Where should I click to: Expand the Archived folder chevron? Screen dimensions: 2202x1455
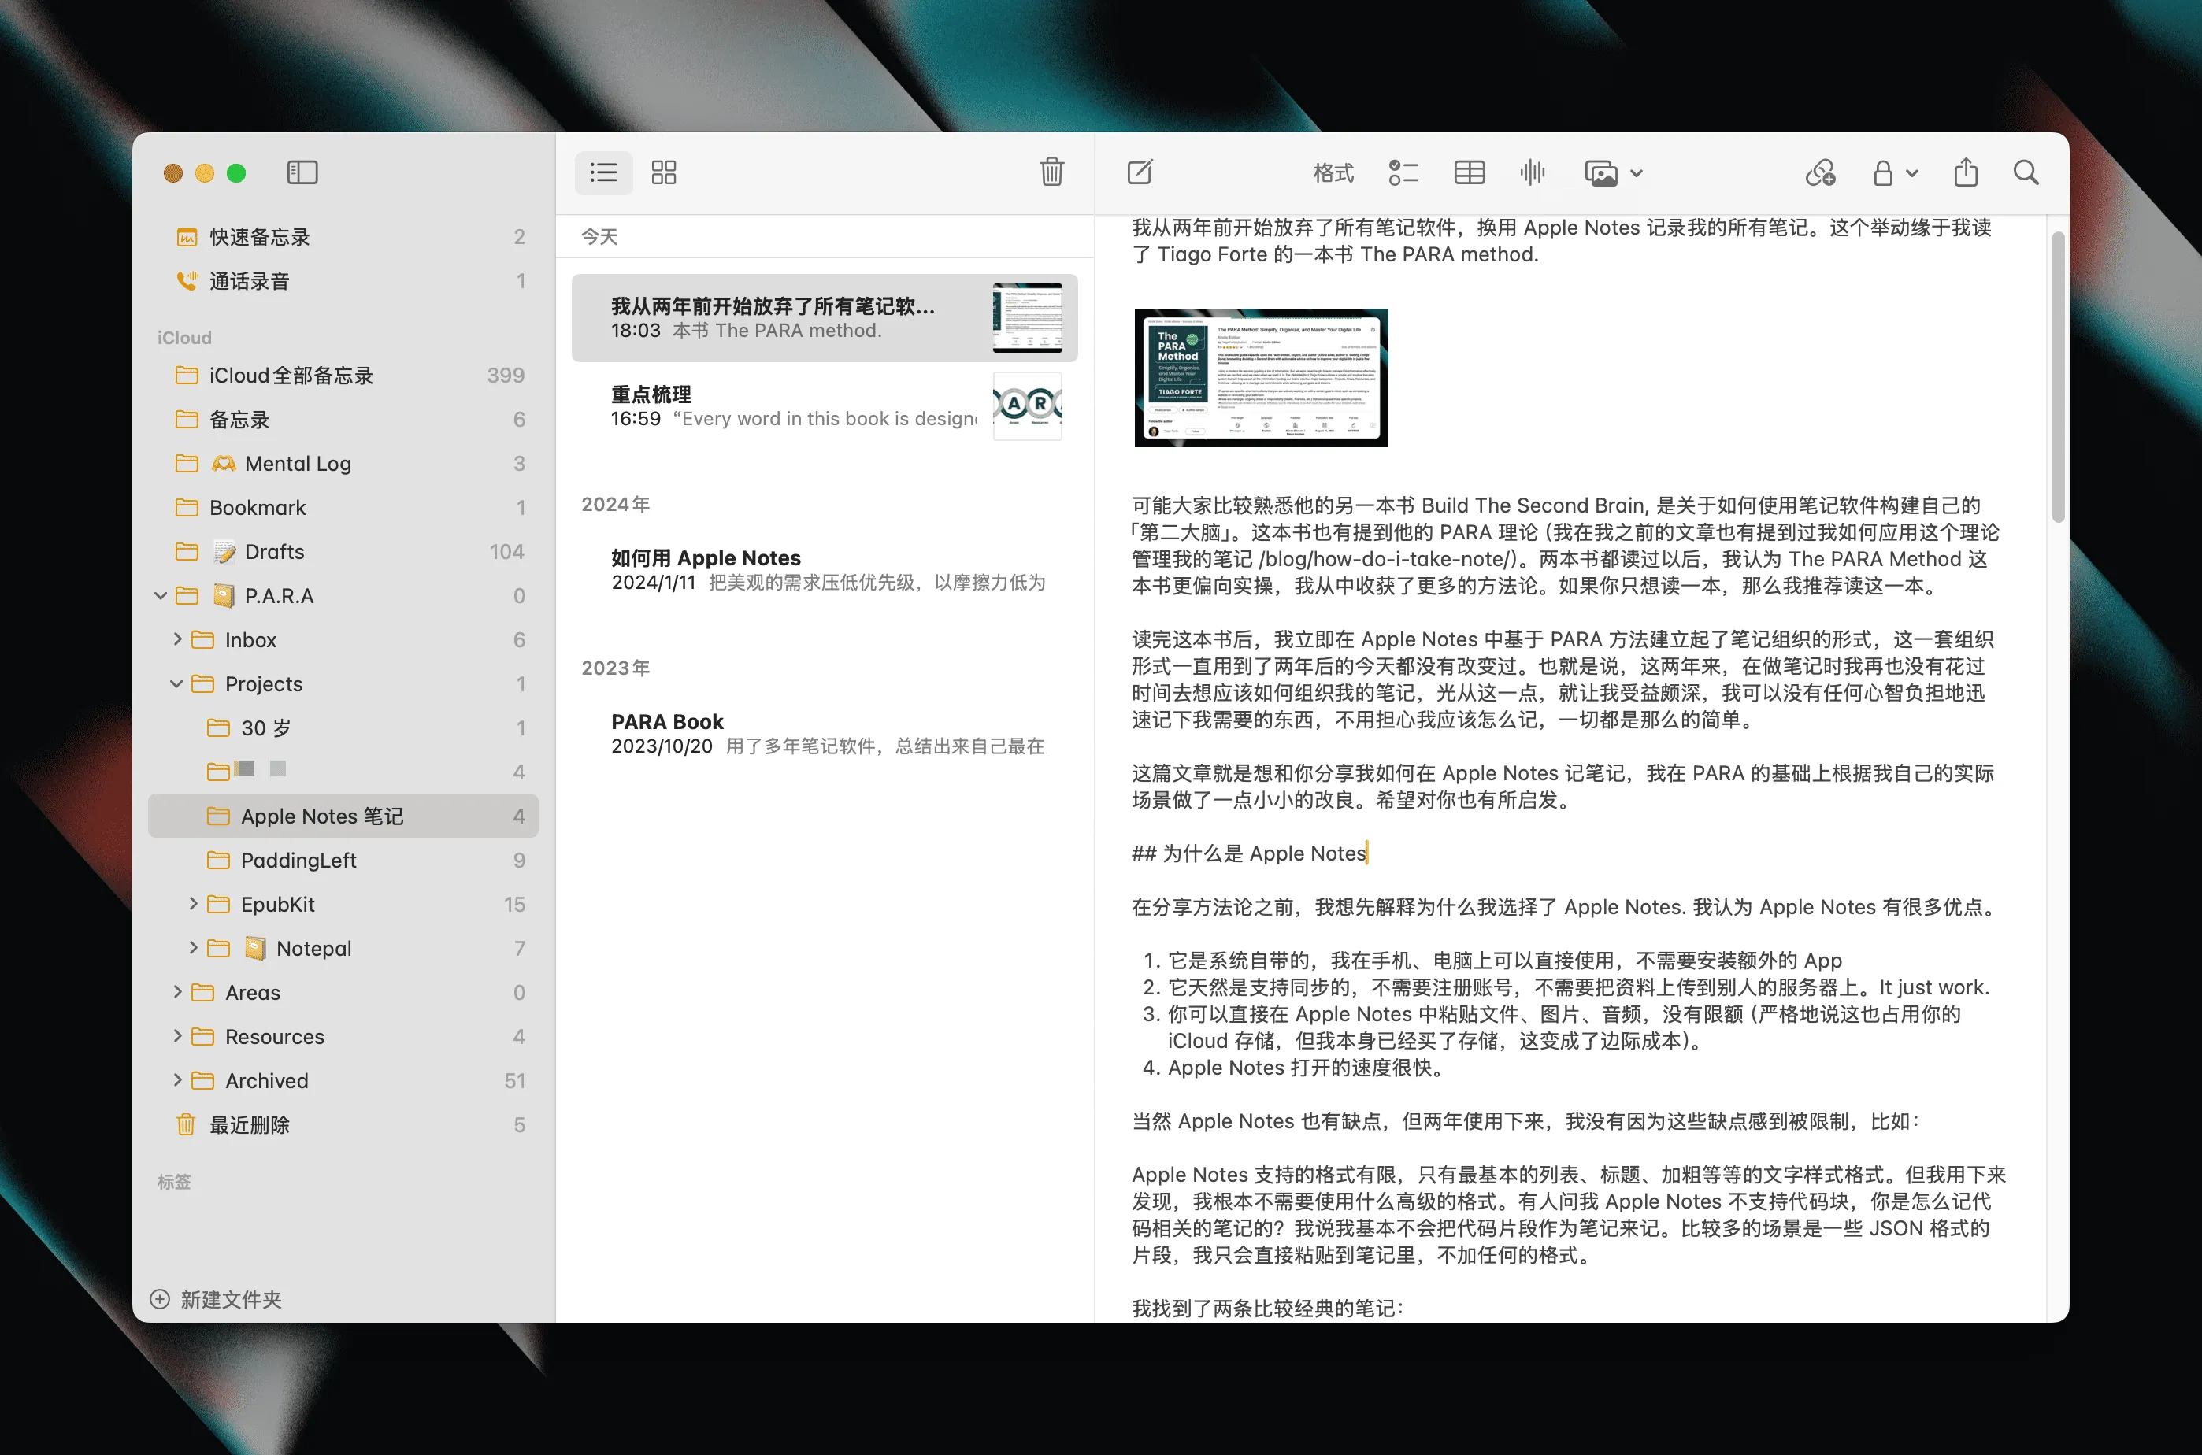(176, 1080)
